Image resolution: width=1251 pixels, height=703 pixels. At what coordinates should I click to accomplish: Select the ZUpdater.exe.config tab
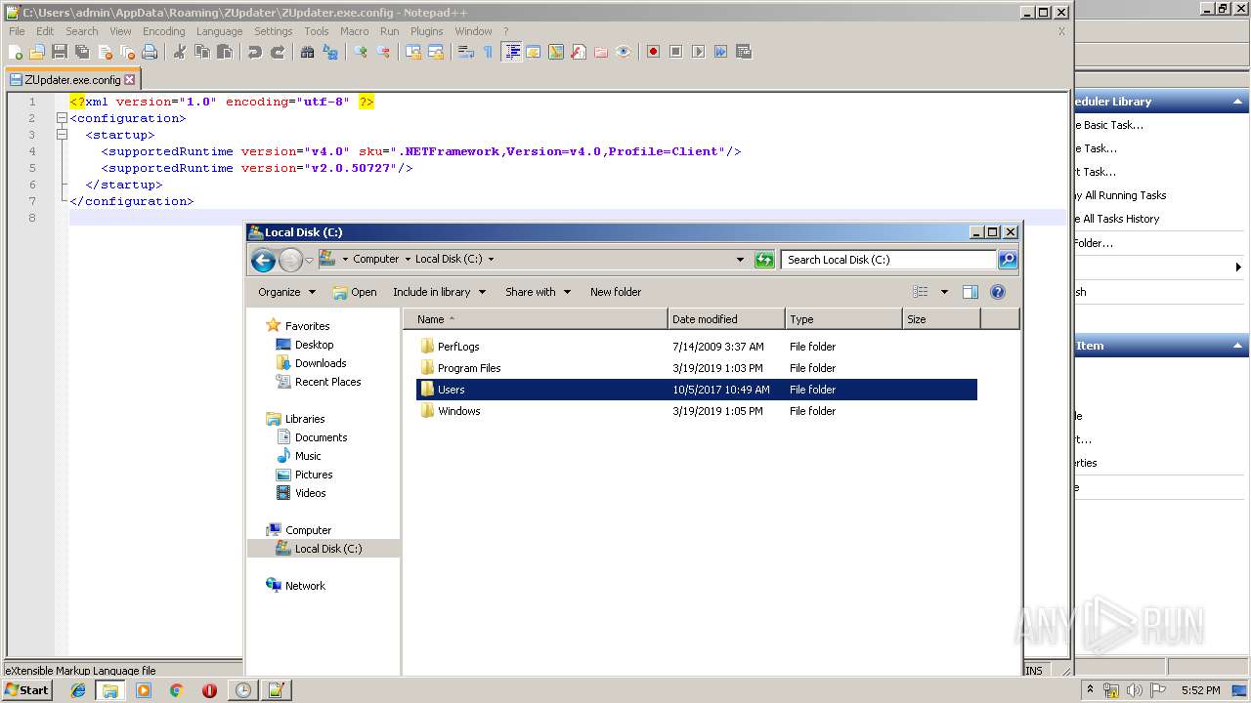click(x=71, y=80)
